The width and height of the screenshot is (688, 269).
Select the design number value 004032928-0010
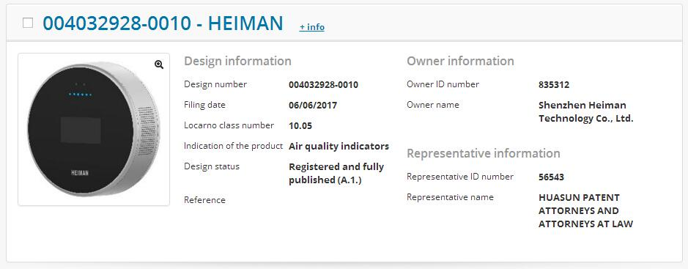[323, 85]
